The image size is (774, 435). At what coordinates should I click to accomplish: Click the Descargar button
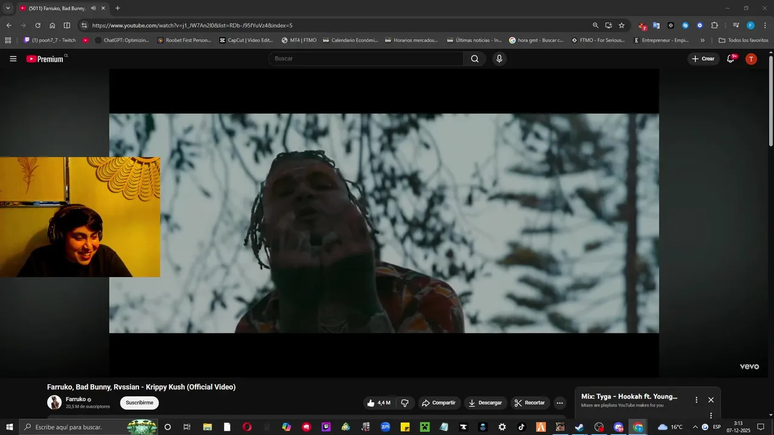coord(485,403)
